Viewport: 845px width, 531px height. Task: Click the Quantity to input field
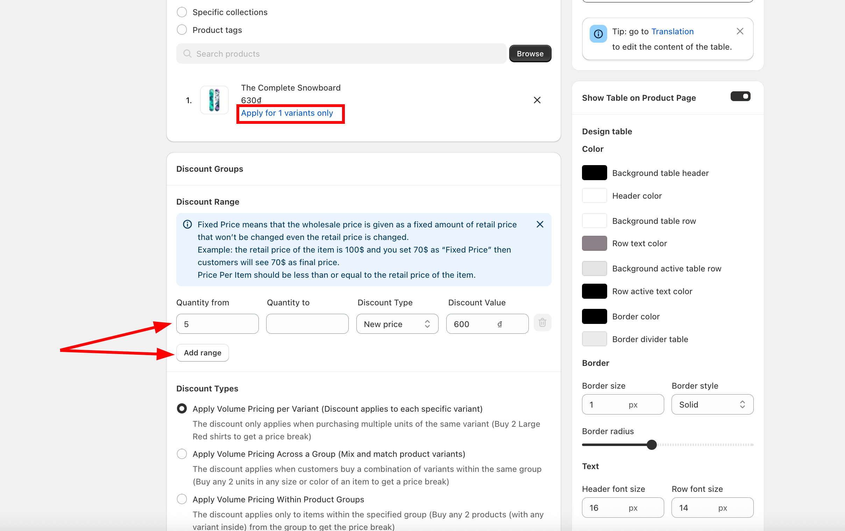click(x=307, y=324)
